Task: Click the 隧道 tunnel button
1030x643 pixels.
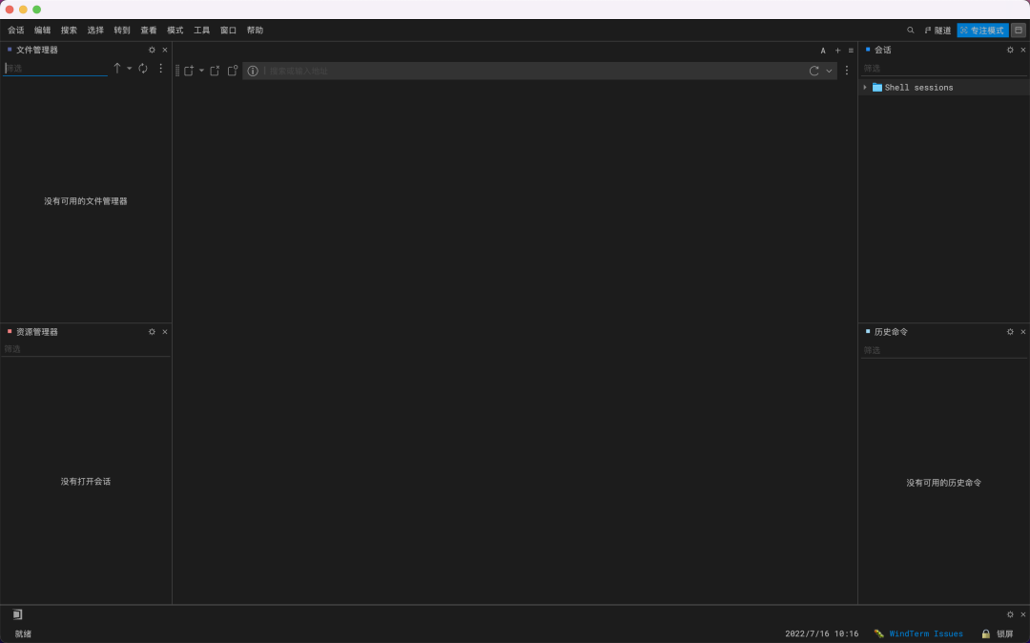Action: (x=937, y=31)
